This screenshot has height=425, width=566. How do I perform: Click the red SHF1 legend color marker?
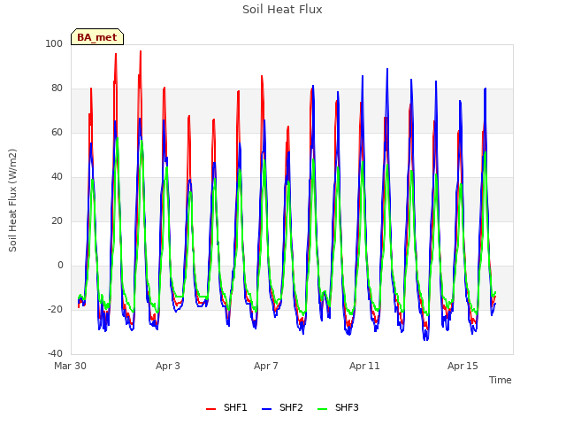[x=210, y=409]
